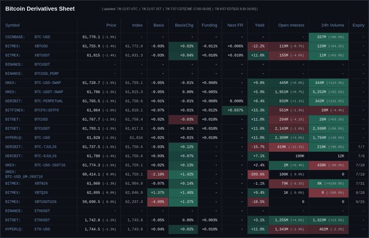Click the Bitcoin Derivatives Sheet title

(x=40, y=9)
